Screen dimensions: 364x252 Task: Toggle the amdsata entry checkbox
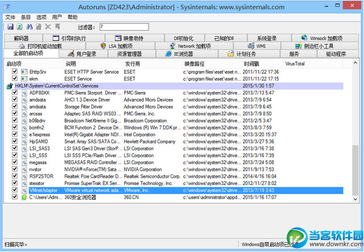pyautogui.click(x=15, y=99)
